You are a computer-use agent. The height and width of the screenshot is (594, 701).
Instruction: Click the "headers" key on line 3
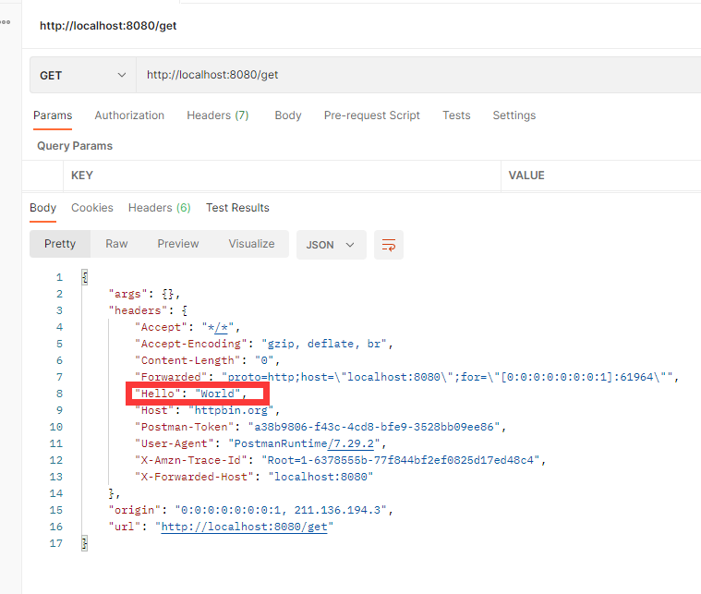pos(138,311)
